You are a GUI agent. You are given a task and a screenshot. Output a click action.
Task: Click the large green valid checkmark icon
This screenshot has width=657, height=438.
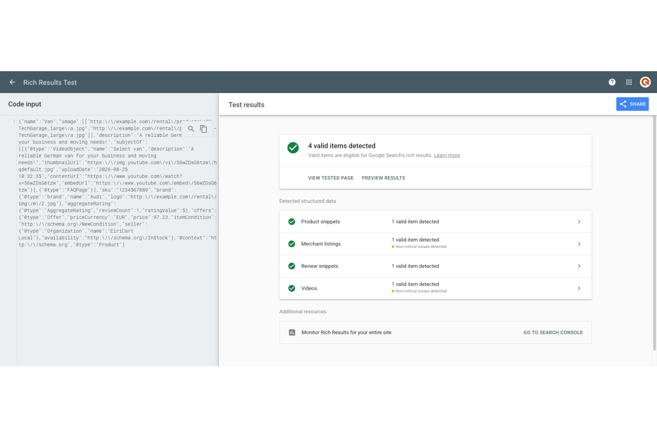click(293, 148)
